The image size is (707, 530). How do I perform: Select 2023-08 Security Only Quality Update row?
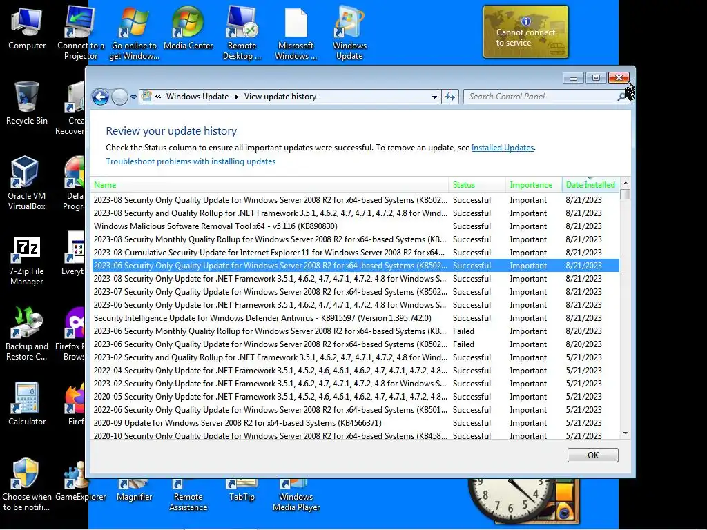coord(356,200)
